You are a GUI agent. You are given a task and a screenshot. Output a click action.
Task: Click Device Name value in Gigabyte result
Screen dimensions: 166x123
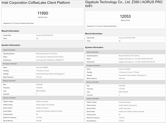point(131,112)
